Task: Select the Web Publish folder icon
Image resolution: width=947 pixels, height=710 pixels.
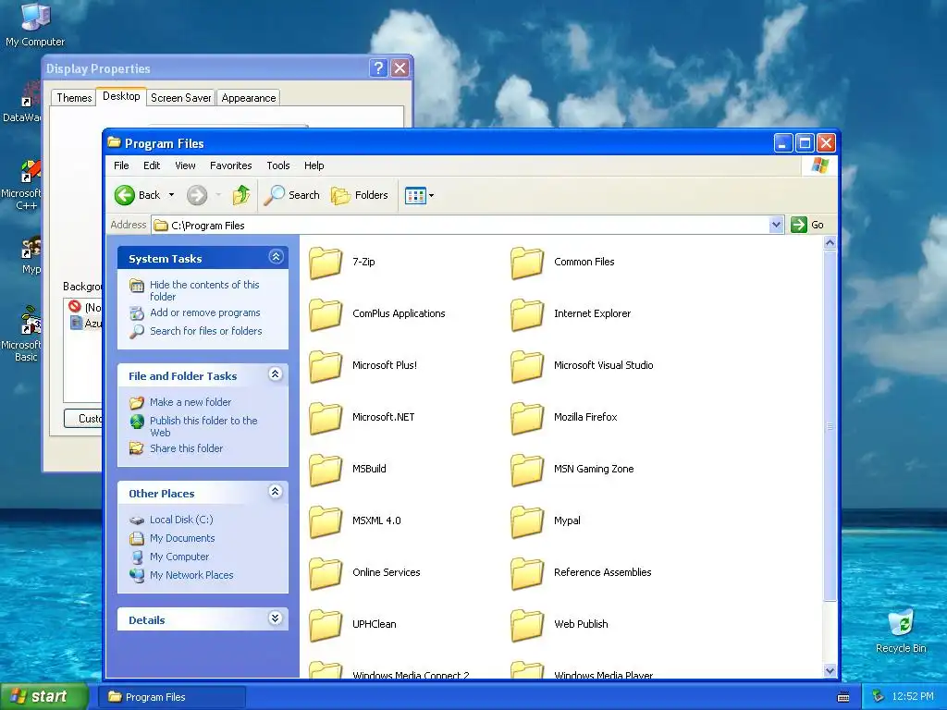Action: click(527, 626)
